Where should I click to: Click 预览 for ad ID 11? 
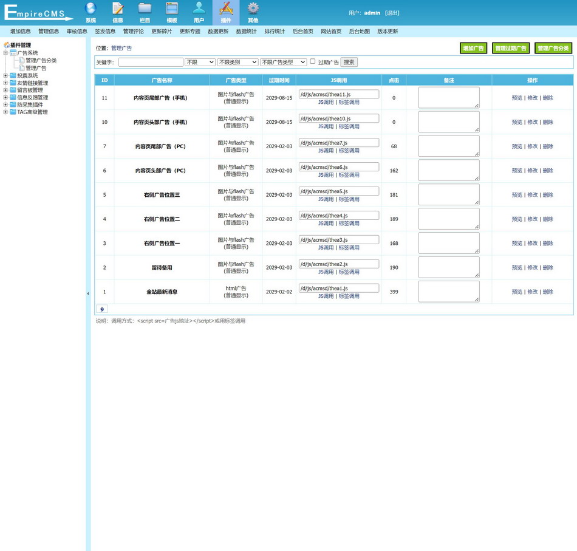coord(517,98)
